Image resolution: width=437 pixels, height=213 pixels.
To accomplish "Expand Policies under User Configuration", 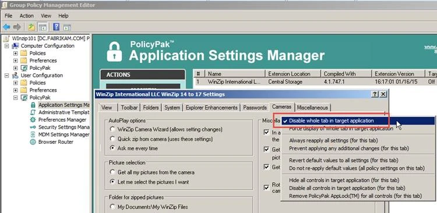I will pos(15,83).
